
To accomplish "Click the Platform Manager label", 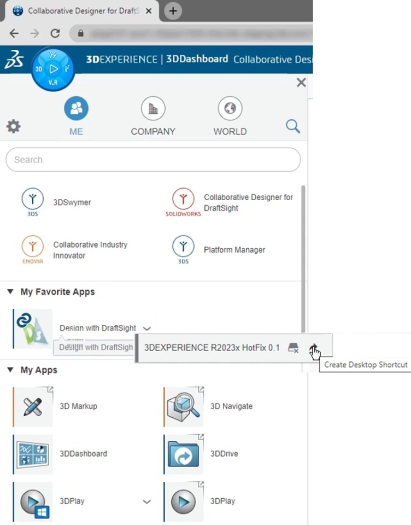I will (234, 250).
